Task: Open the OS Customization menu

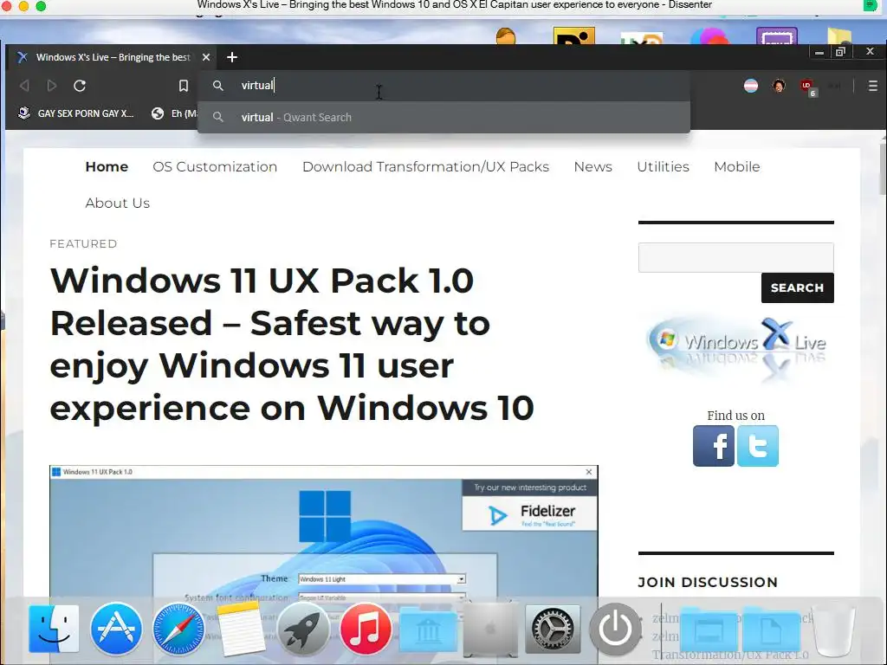Action: click(215, 167)
